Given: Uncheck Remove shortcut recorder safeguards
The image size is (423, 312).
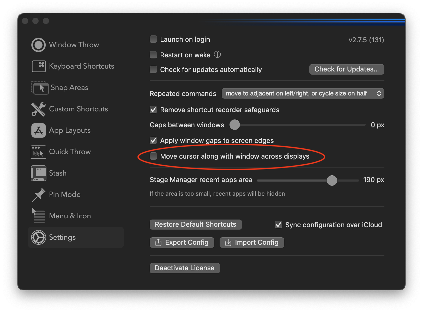Looking at the screenshot, I should coord(153,110).
